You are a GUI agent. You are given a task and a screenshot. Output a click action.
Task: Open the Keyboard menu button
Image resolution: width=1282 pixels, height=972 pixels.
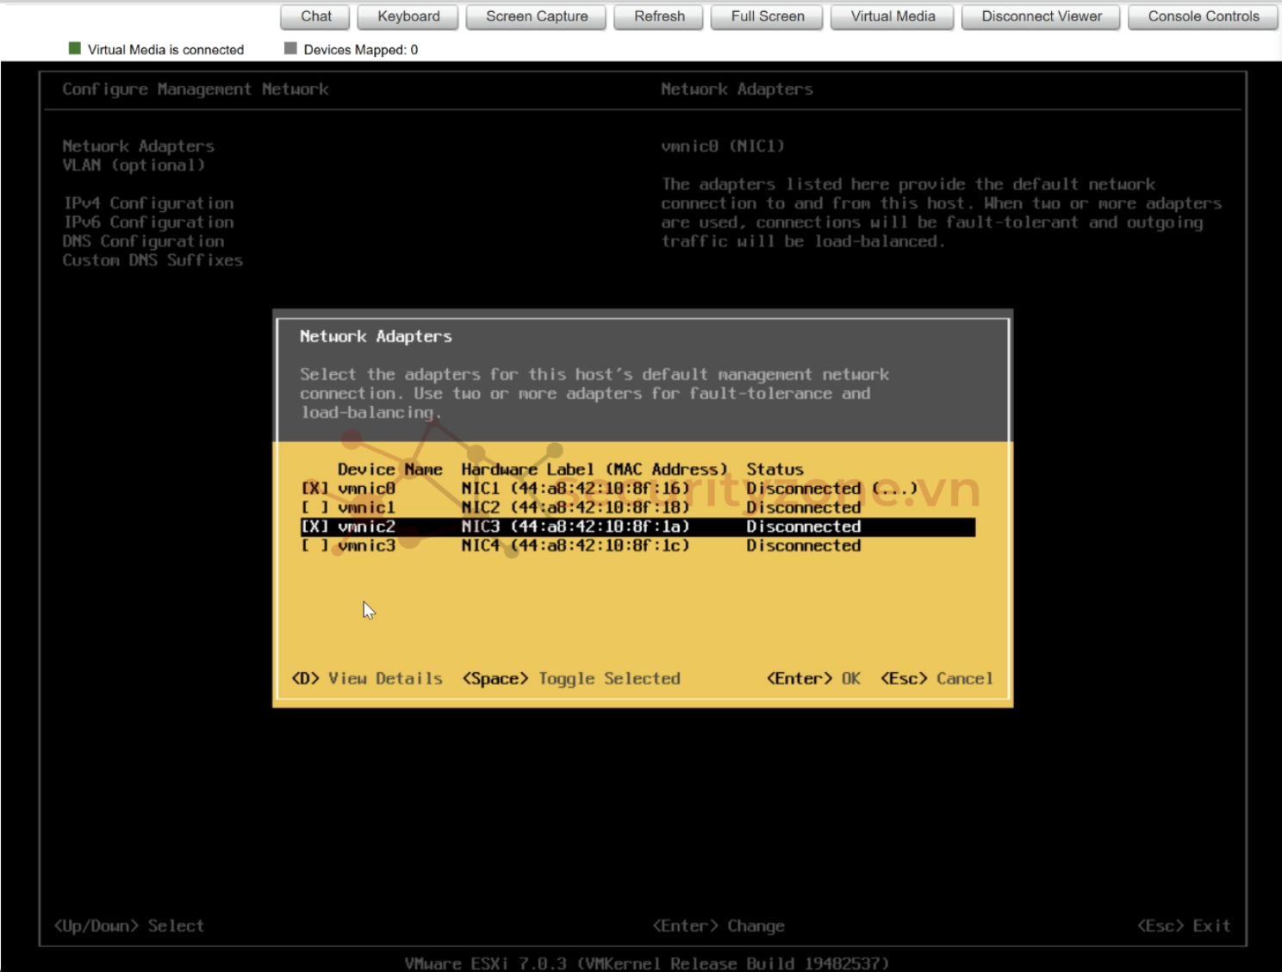[408, 16]
